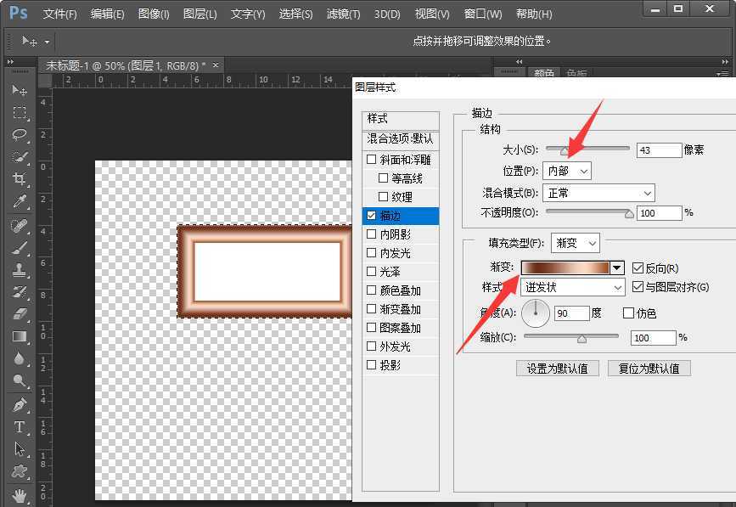The width and height of the screenshot is (736, 507).
Task: Select the Move tool
Action: pos(20,91)
